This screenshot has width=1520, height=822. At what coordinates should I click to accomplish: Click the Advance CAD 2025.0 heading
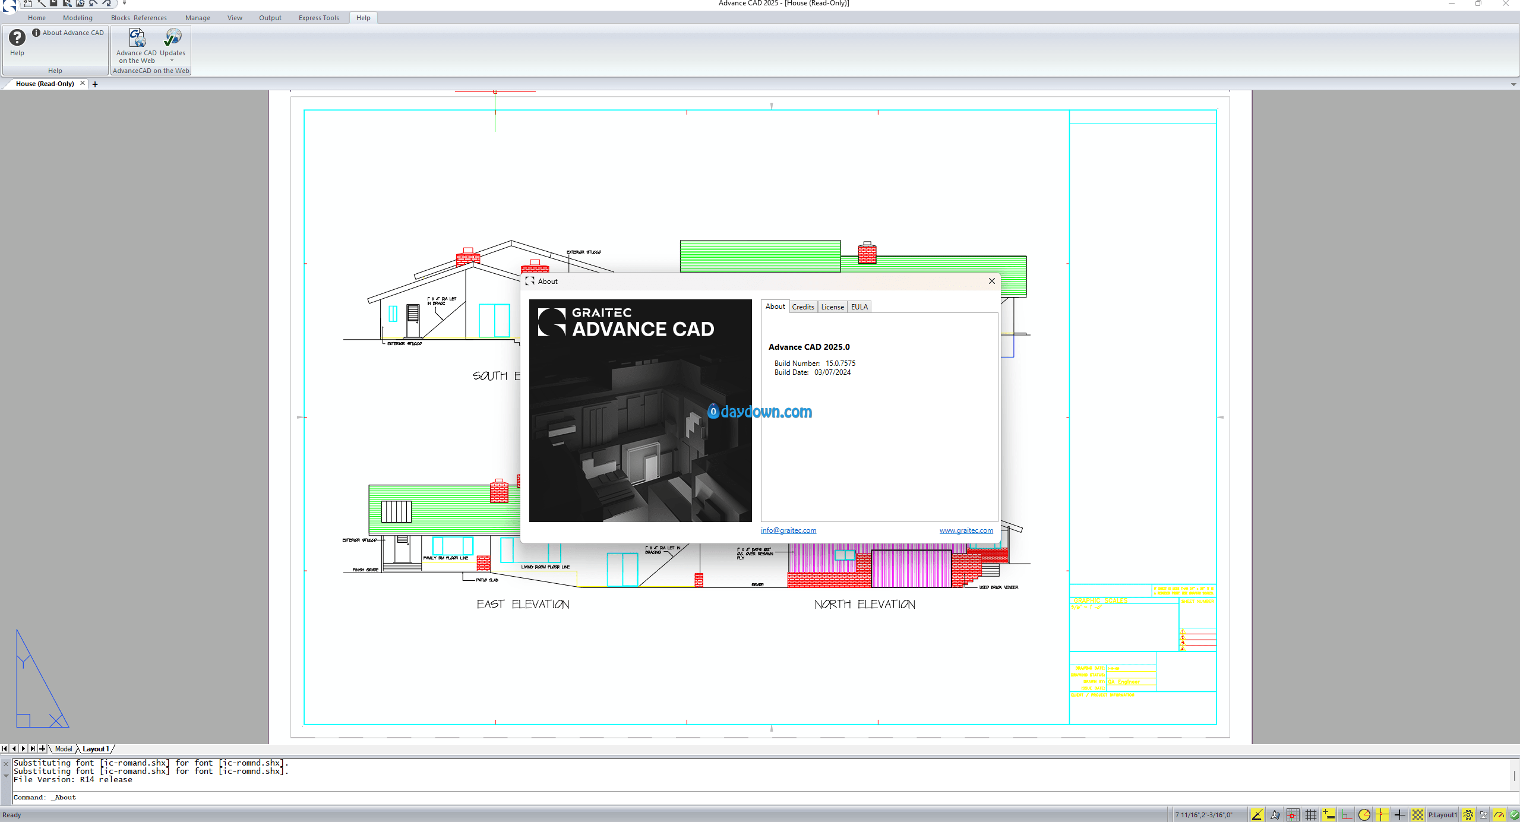[809, 347]
